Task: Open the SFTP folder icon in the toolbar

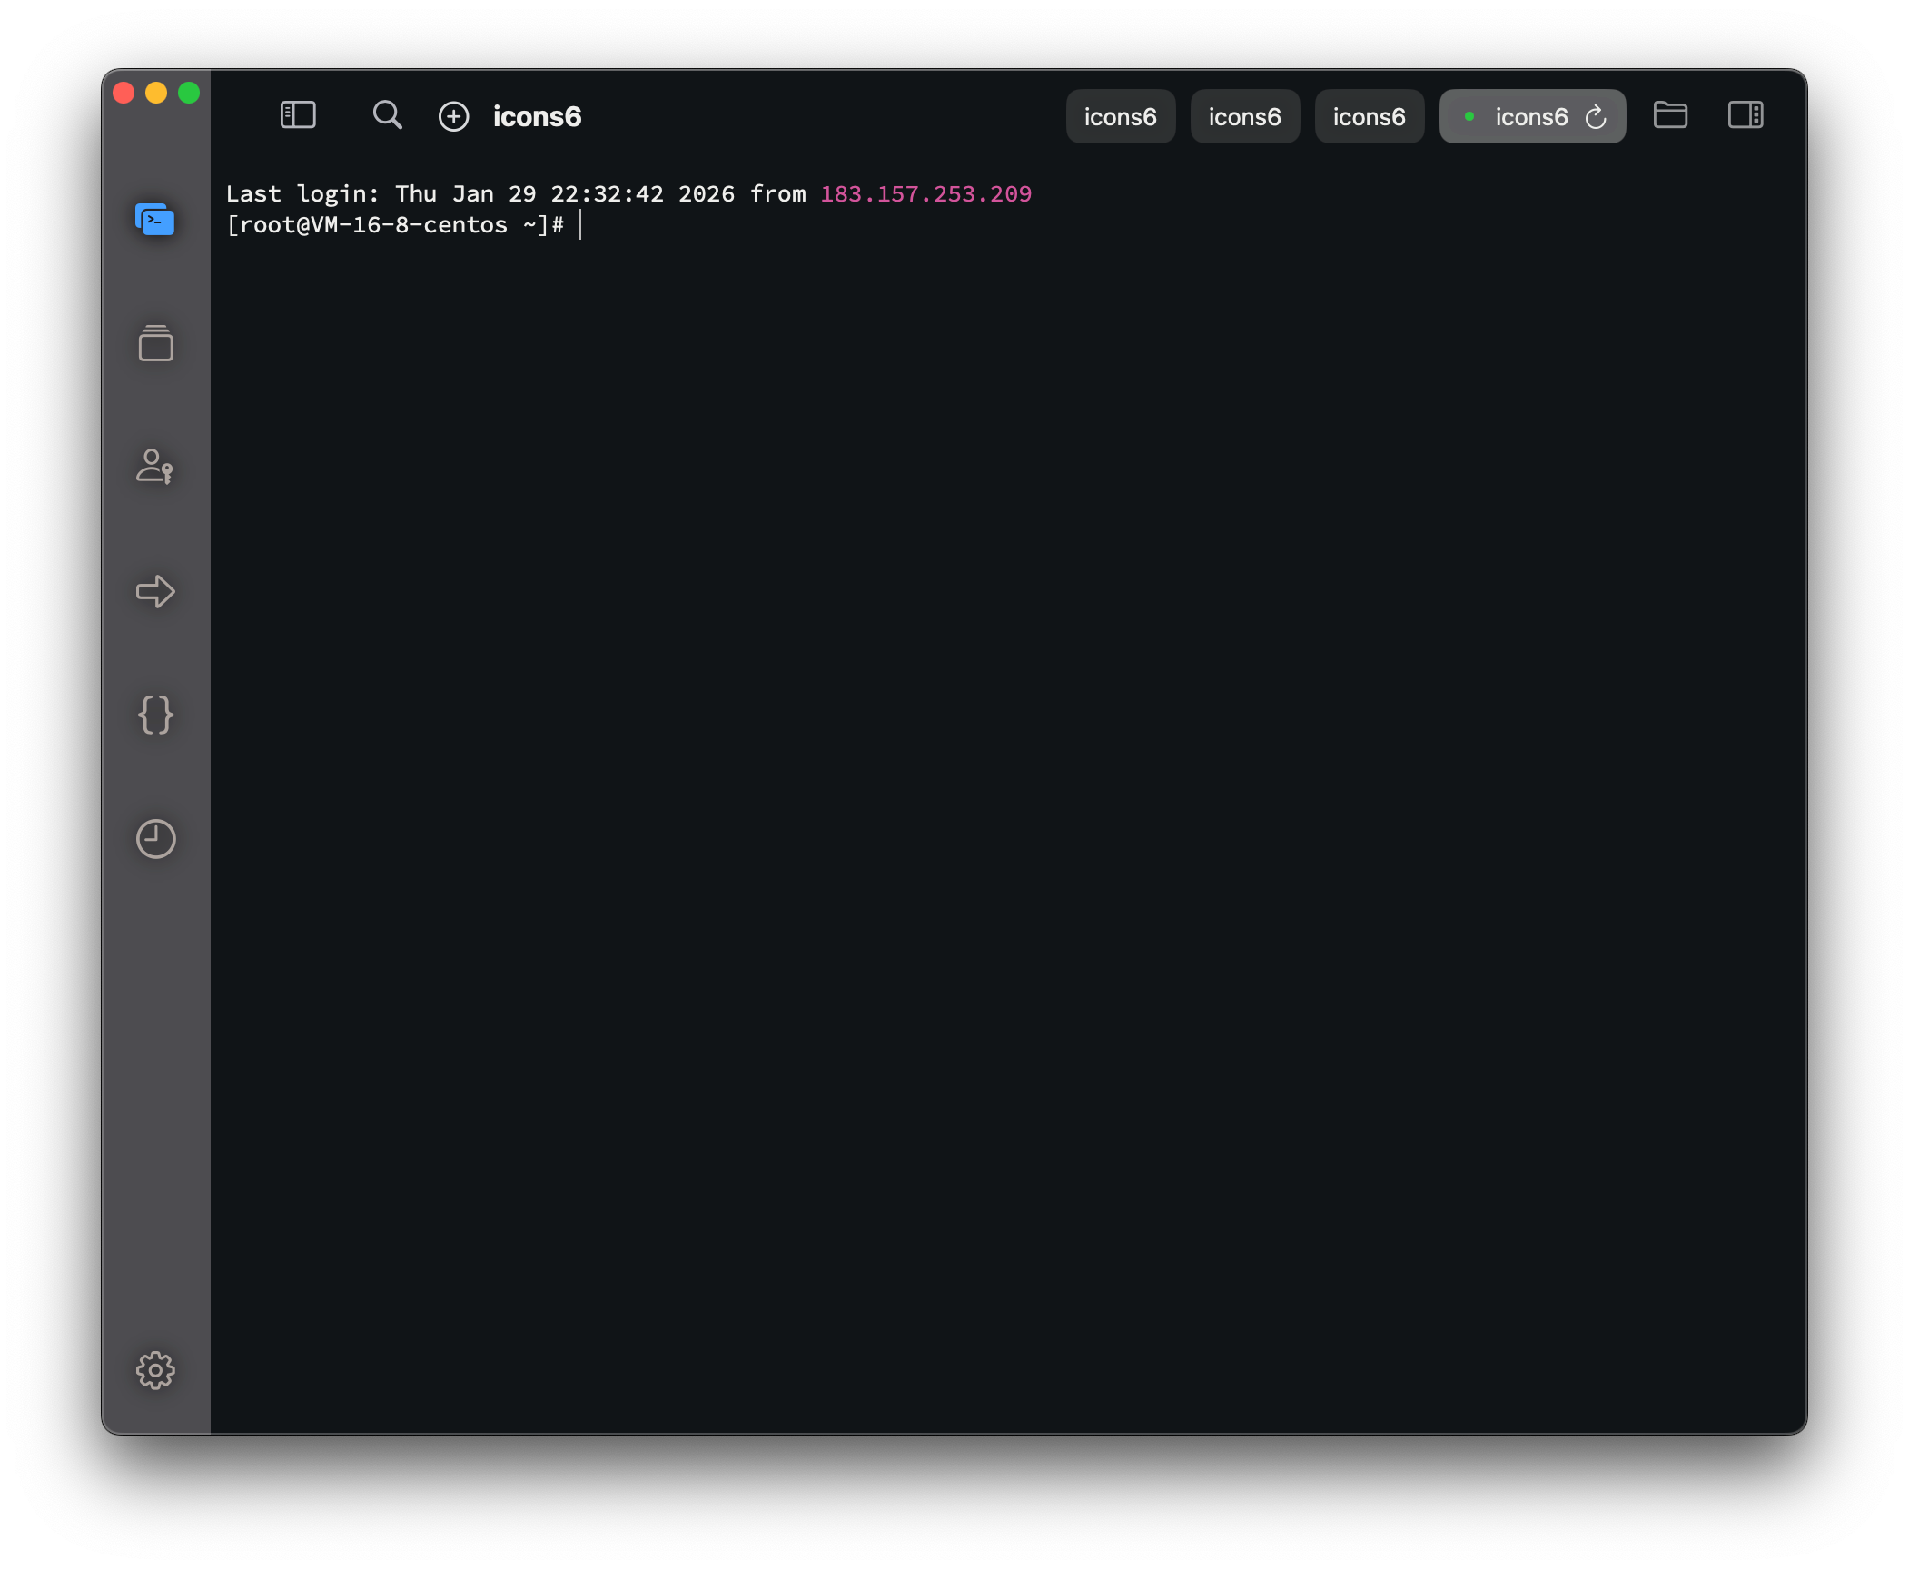Action: [x=1671, y=115]
